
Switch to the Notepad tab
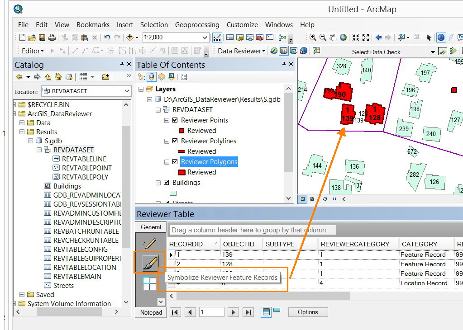(x=151, y=313)
